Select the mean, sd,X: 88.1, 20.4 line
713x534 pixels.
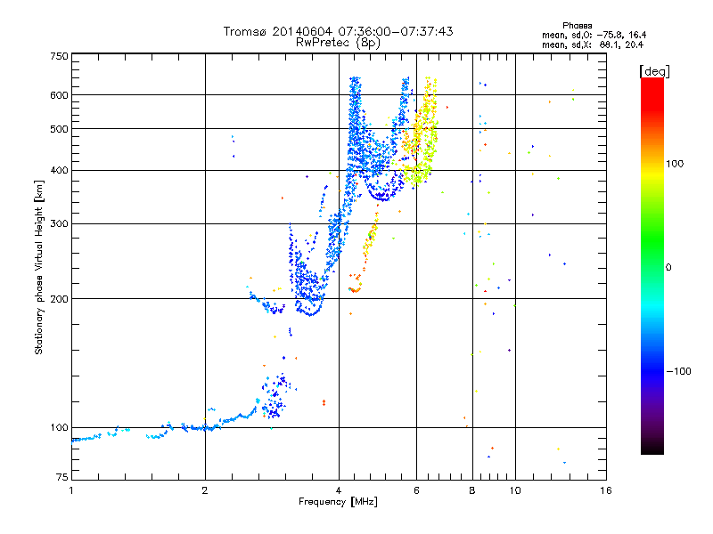593,44
